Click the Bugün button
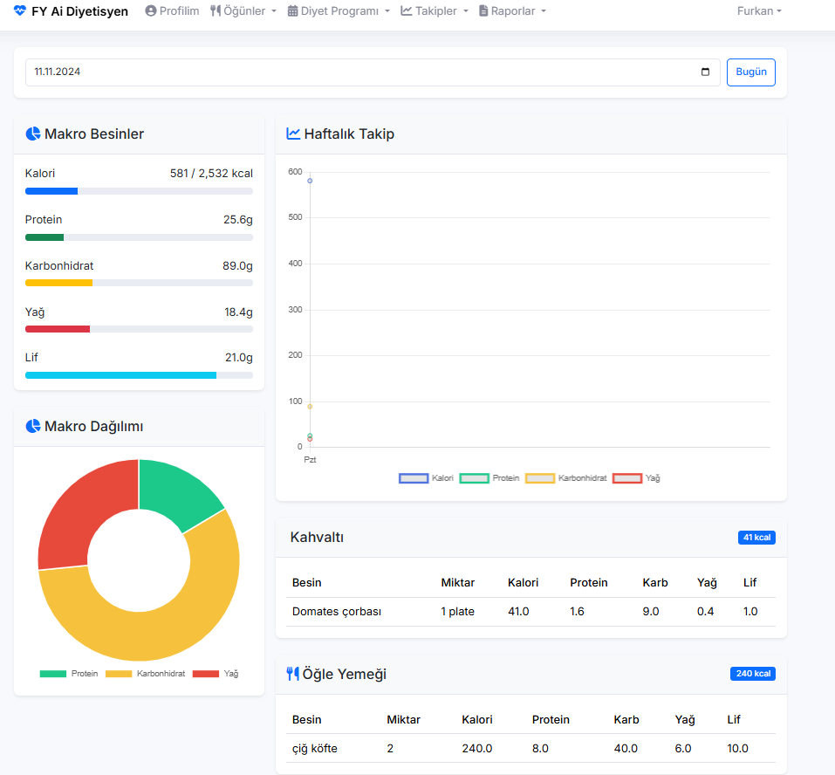 coord(751,72)
